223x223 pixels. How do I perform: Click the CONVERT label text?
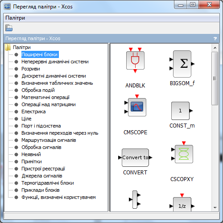135,173
